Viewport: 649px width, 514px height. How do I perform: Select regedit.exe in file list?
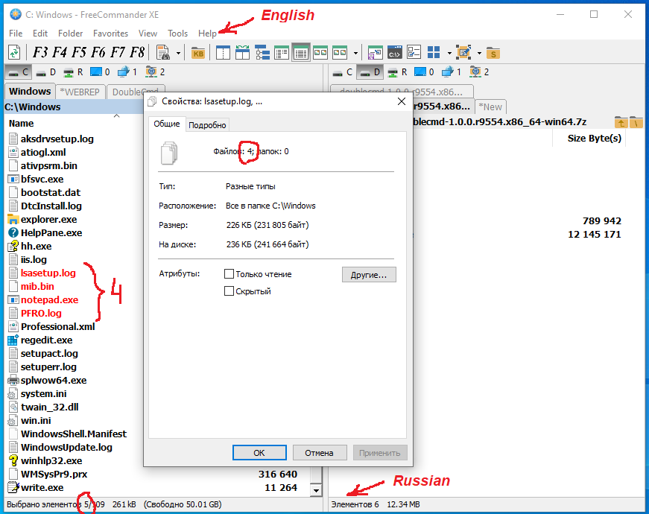[46, 340]
